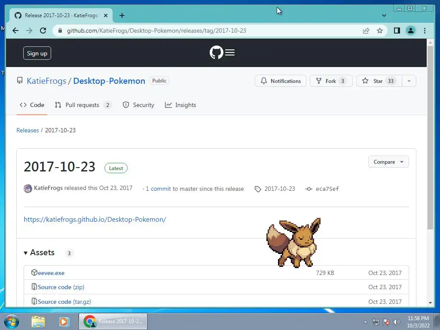The width and height of the screenshot is (440, 330).
Task: Click the Eevee desktop pet sprite
Action: click(293, 243)
